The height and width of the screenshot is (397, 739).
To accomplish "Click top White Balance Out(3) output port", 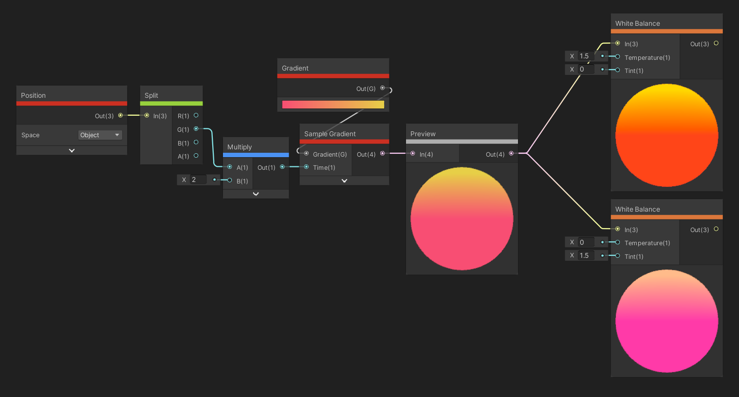I will [716, 43].
